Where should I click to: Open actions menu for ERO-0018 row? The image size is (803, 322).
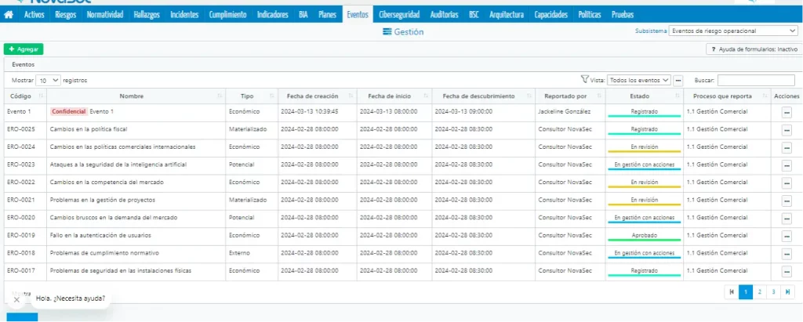pyautogui.click(x=787, y=254)
